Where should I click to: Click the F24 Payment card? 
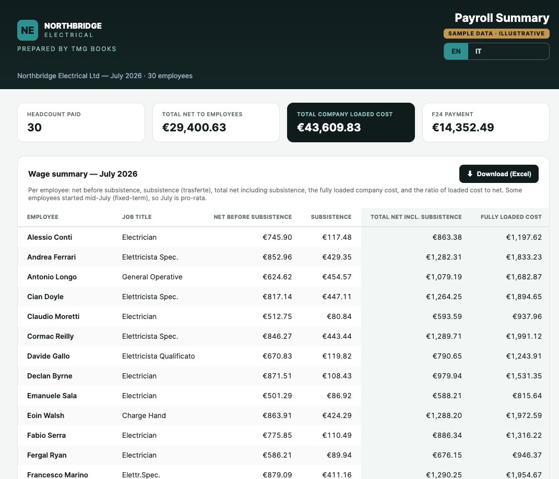click(x=485, y=122)
